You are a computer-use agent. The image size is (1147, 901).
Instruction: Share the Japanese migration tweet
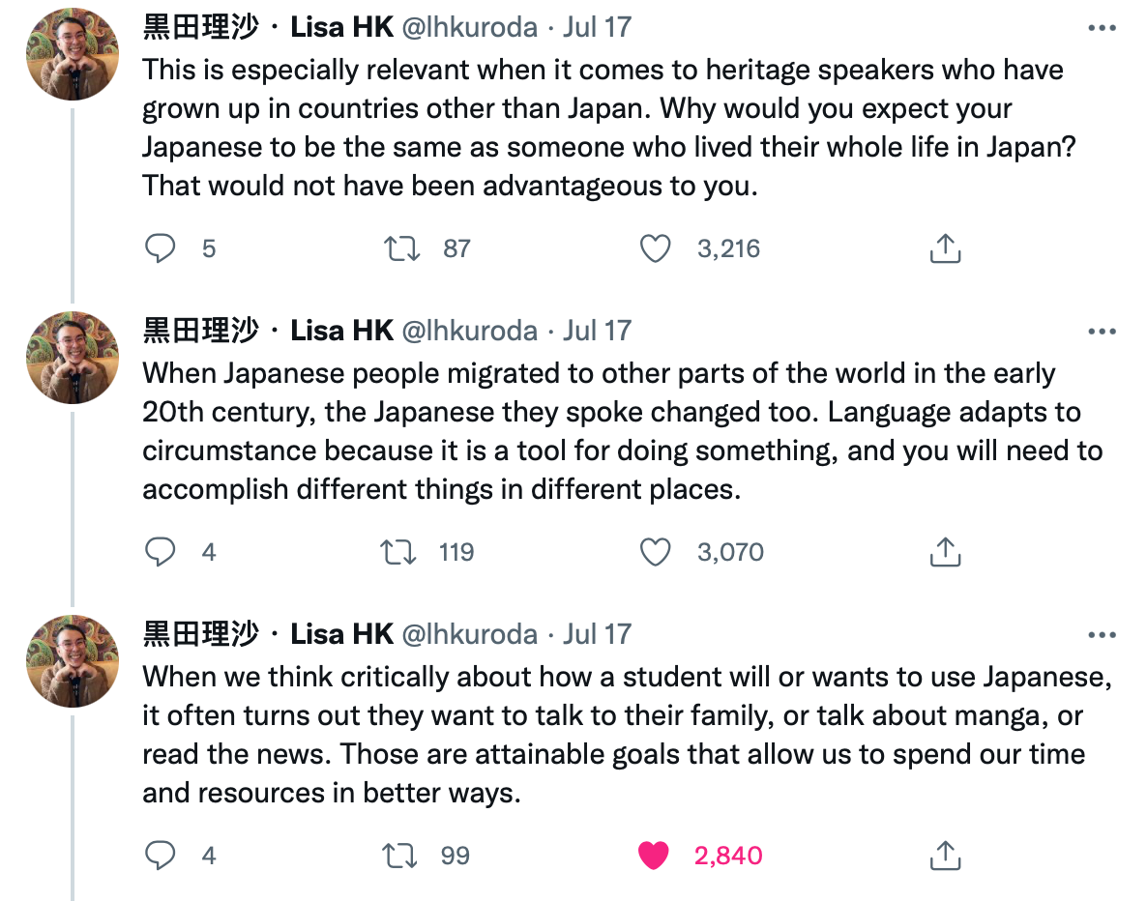[944, 552]
